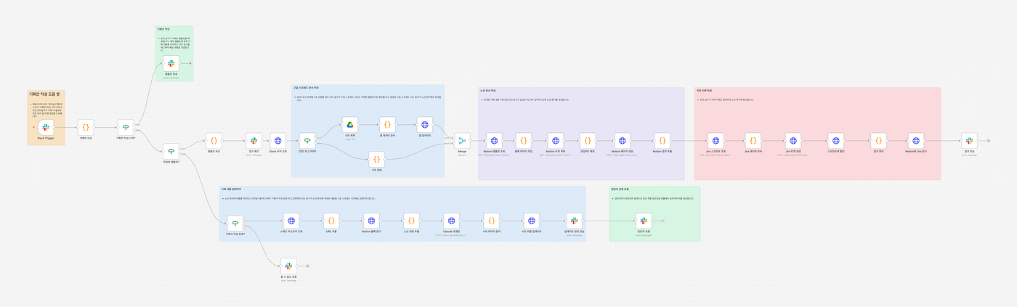Image resolution: width=1017 pixels, height=307 pixels.
Task: Select the 작성된 템플릿? switch node
Action: (171, 150)
